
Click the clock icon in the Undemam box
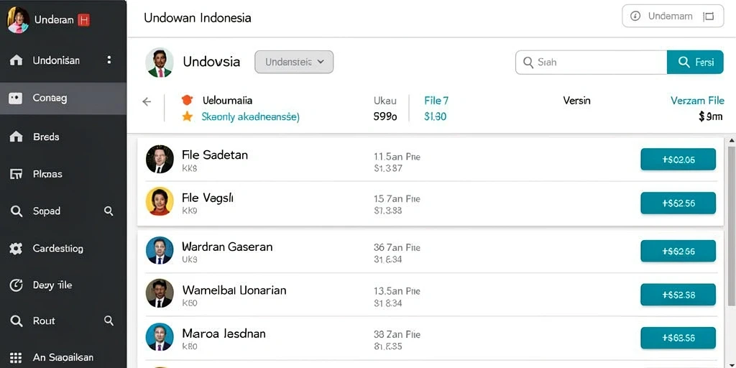635,17
